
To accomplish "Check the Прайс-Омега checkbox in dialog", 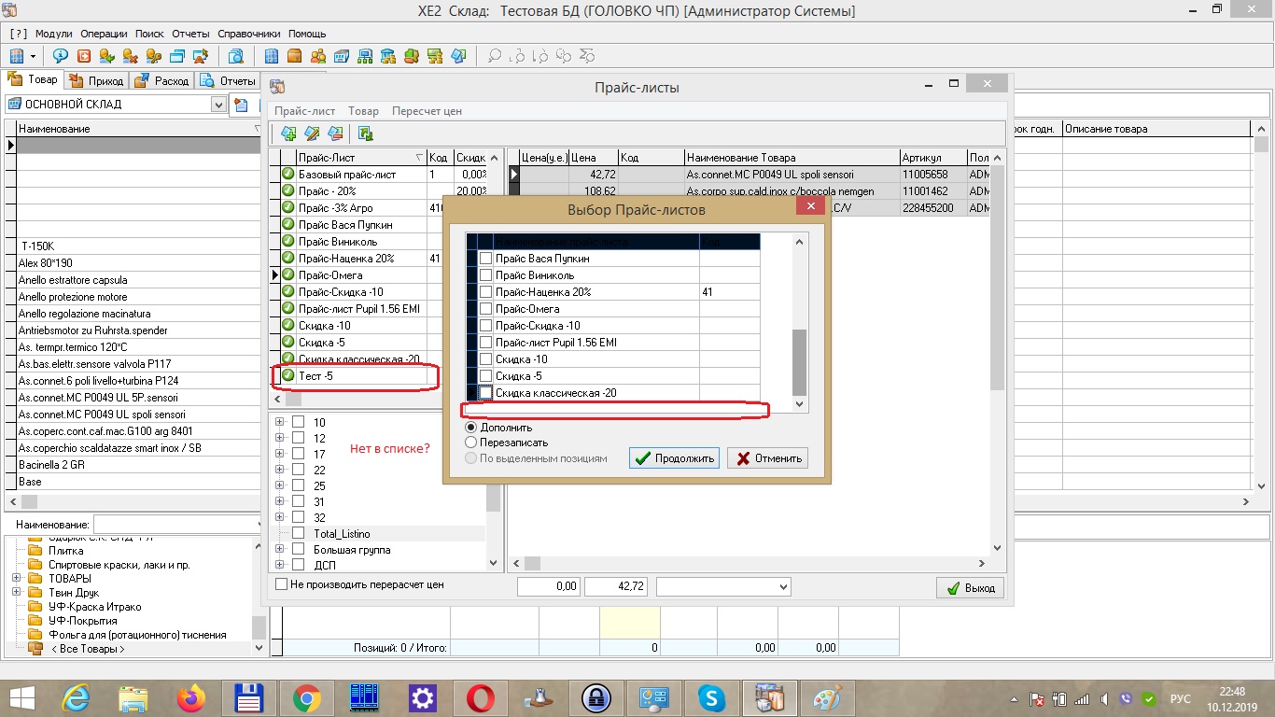I will [x=485, y=309].
